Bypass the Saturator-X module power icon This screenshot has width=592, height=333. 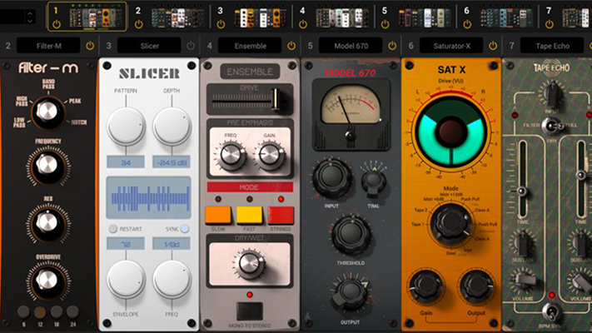(x=493, y=46)
